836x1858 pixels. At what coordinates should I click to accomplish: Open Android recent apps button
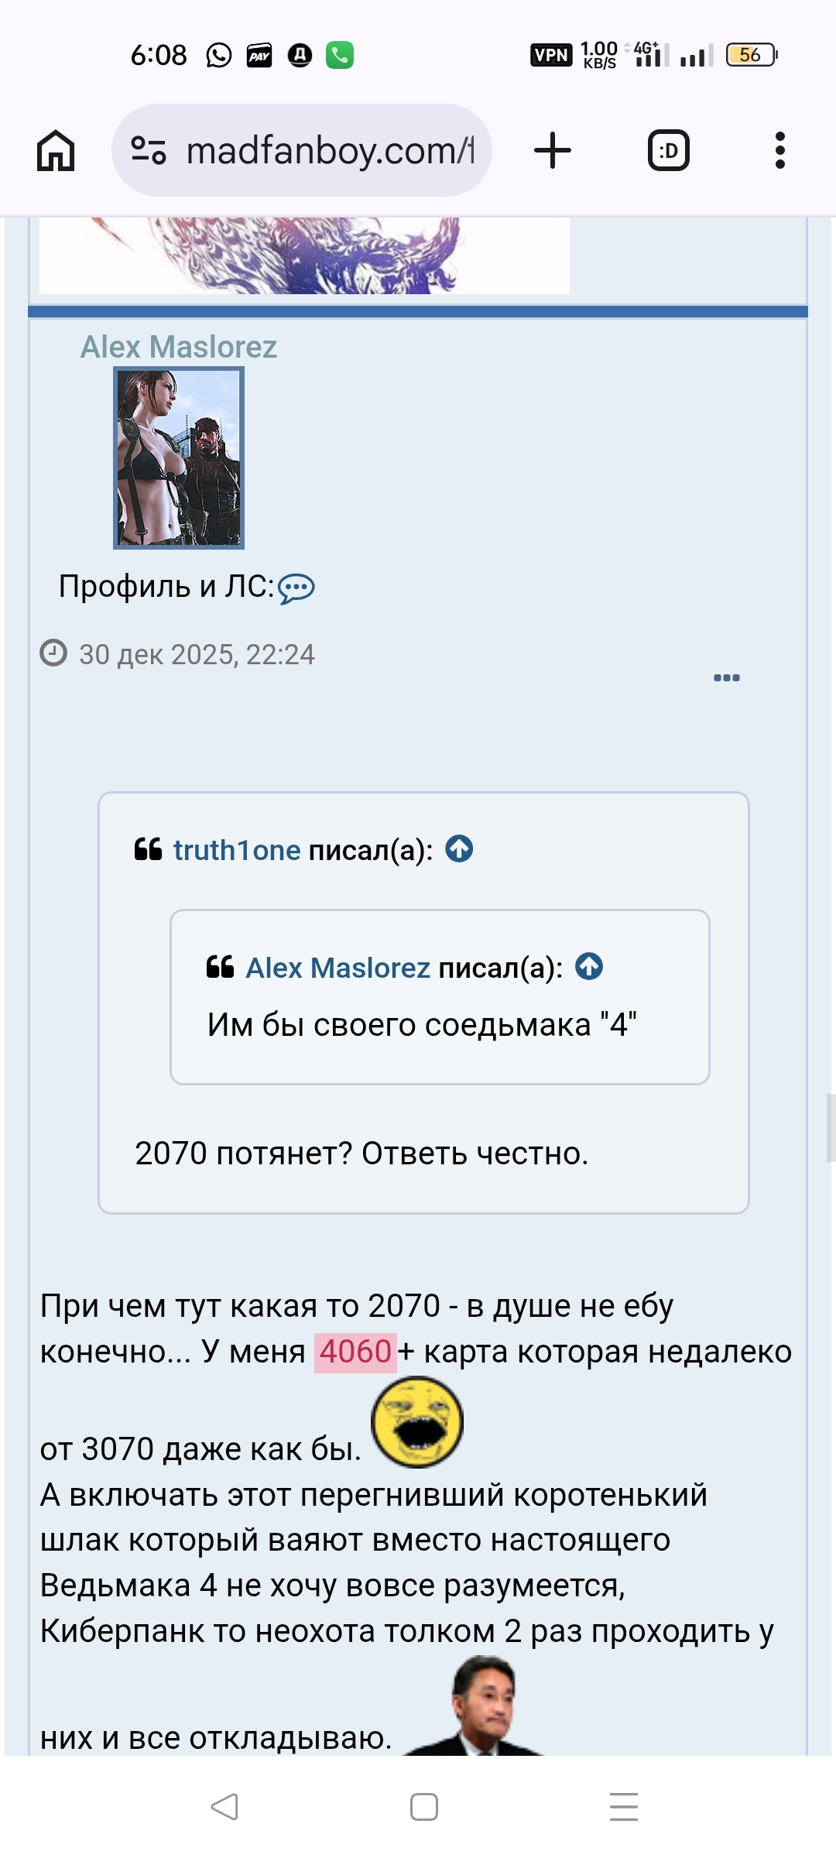click(623, 1807)
